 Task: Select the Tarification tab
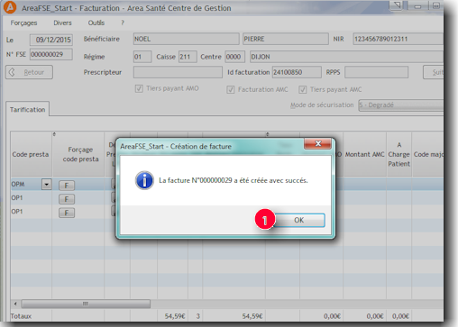pos(27,110)
